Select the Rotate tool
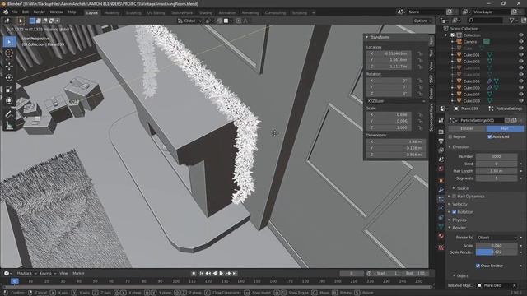The image size is (527, 296). [9, 77]
